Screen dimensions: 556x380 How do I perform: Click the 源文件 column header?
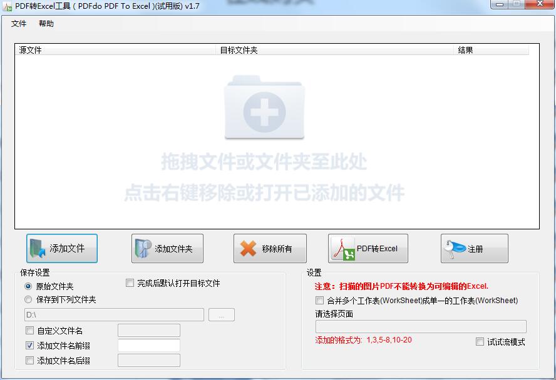[x=115, y=50]
